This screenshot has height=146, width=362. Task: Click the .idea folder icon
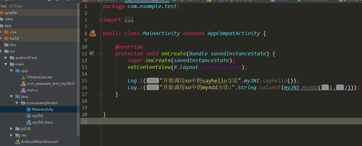coord(1,19)
